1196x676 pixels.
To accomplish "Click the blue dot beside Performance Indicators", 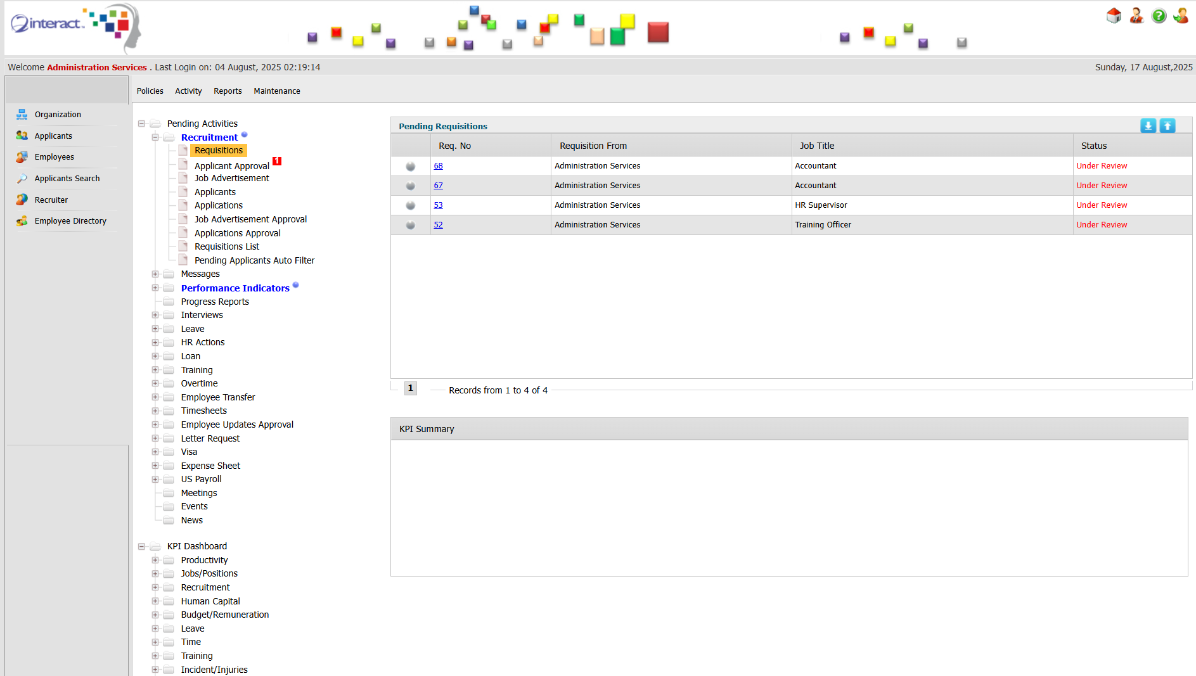I will tap(295, 285).
